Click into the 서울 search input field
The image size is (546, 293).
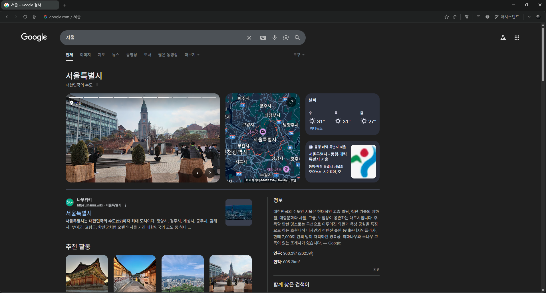154,38
